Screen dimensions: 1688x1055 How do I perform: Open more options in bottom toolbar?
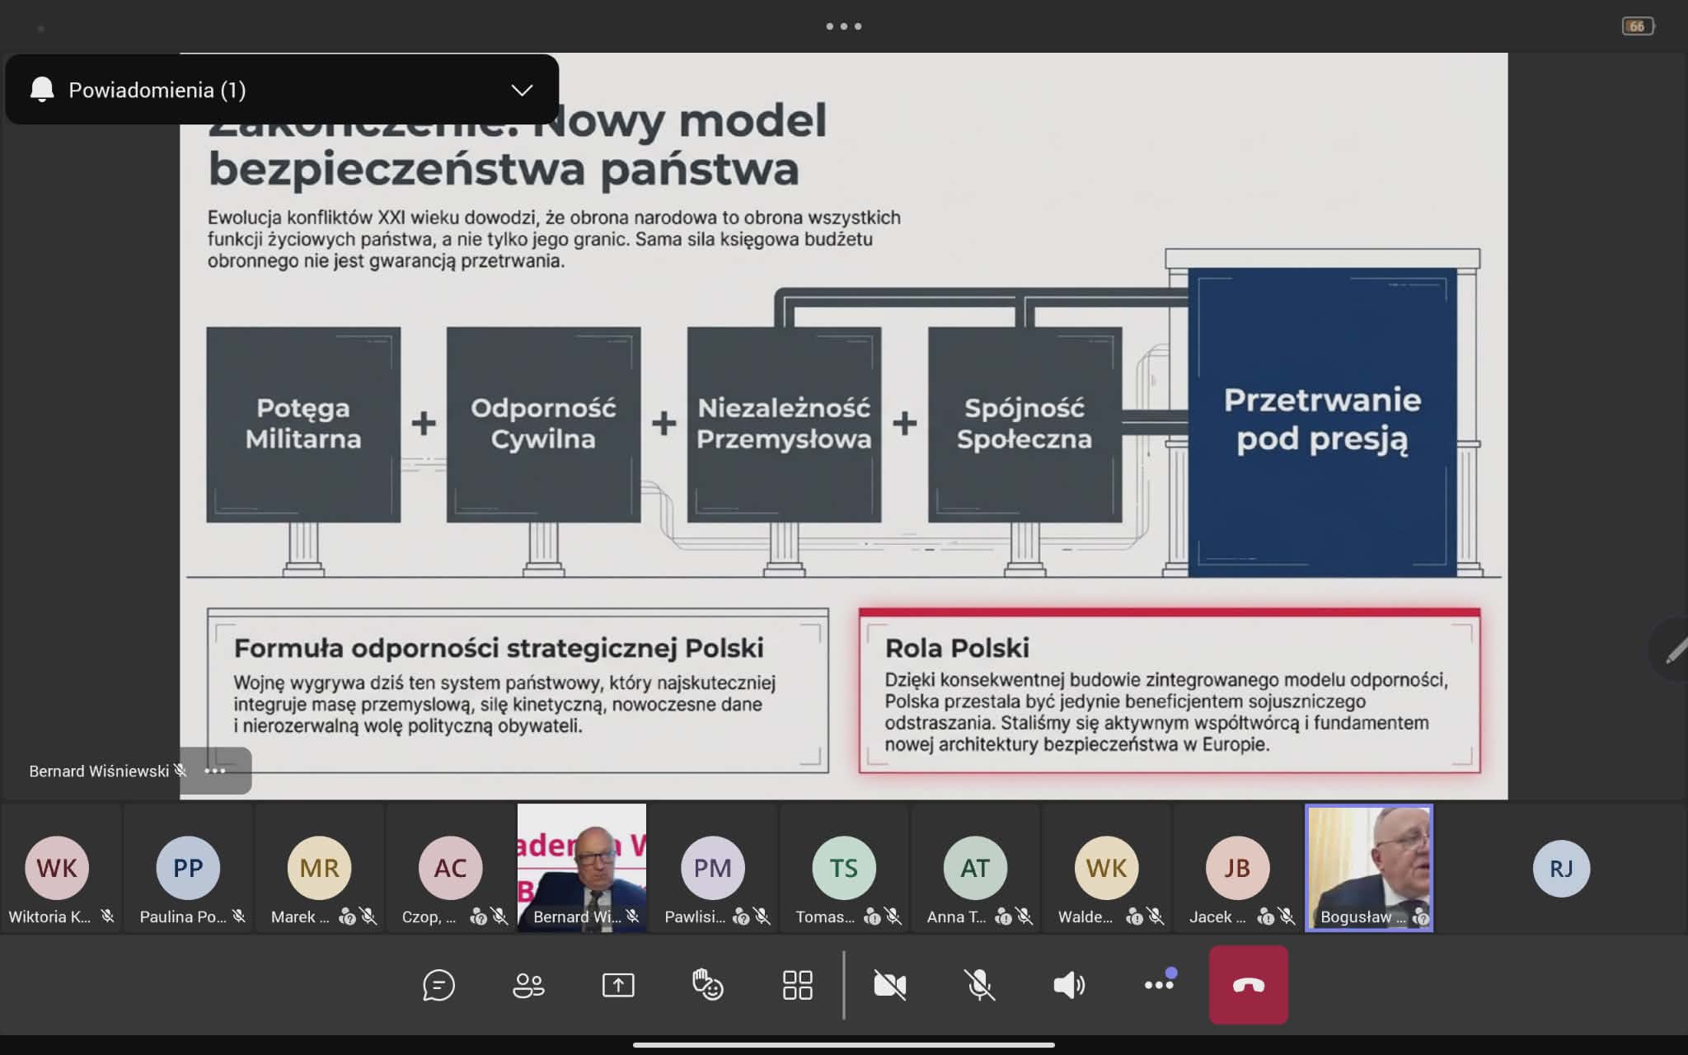[1159, 985]
